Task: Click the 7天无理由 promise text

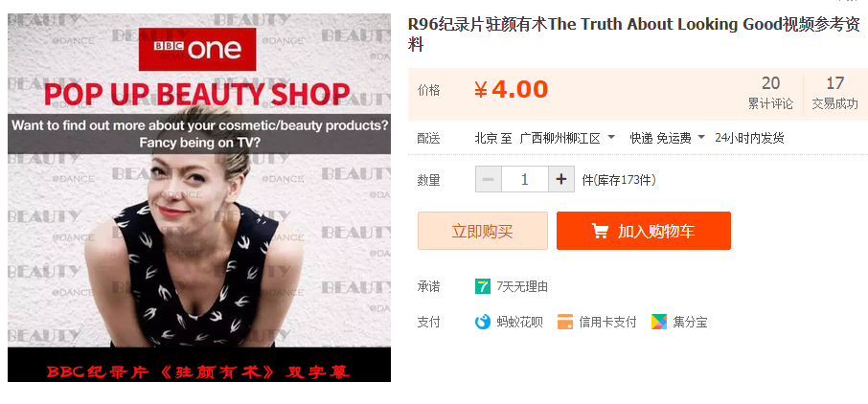Action: [522, 286]
